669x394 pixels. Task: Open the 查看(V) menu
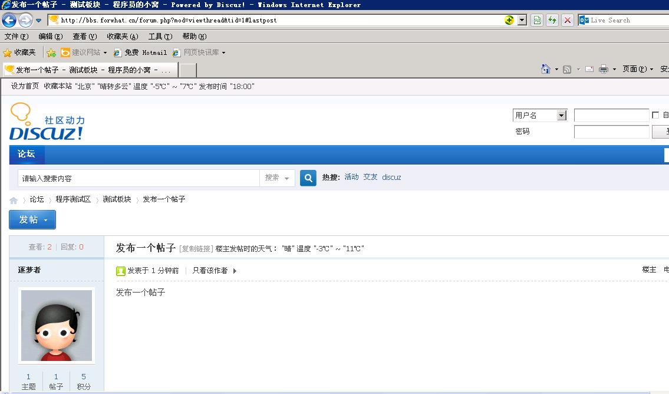coord(85,37)
